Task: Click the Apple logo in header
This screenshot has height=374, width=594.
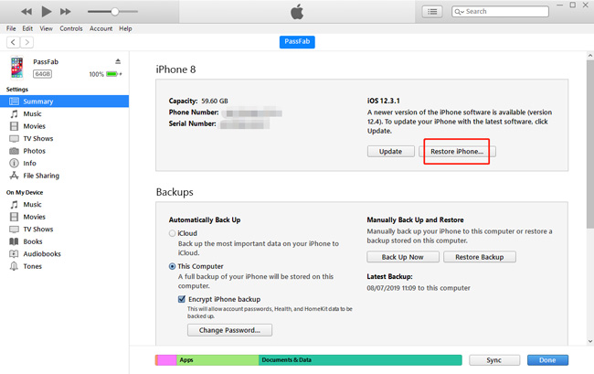Action: coord(297,12)
